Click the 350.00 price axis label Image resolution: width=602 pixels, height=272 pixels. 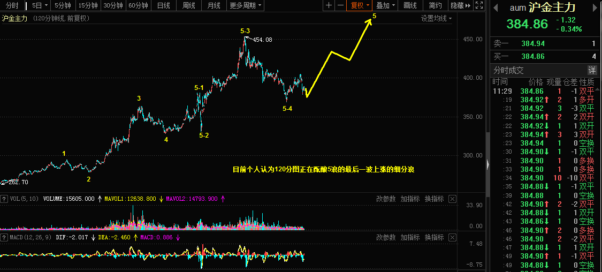click(x=473, y=117)
